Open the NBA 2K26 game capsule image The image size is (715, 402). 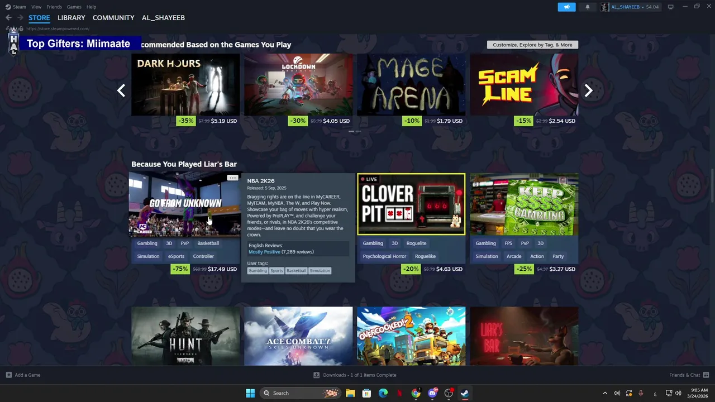point(185,204)
